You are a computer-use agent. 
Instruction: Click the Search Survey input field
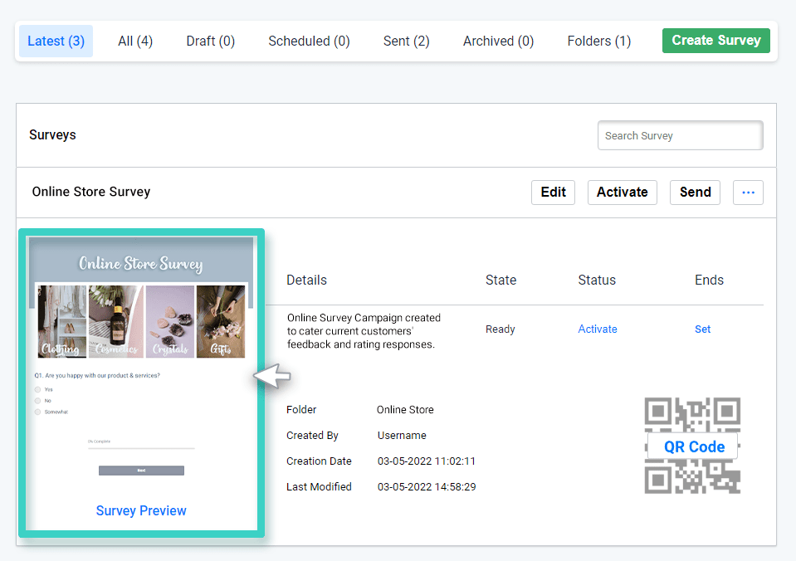[x=679, y=135]
